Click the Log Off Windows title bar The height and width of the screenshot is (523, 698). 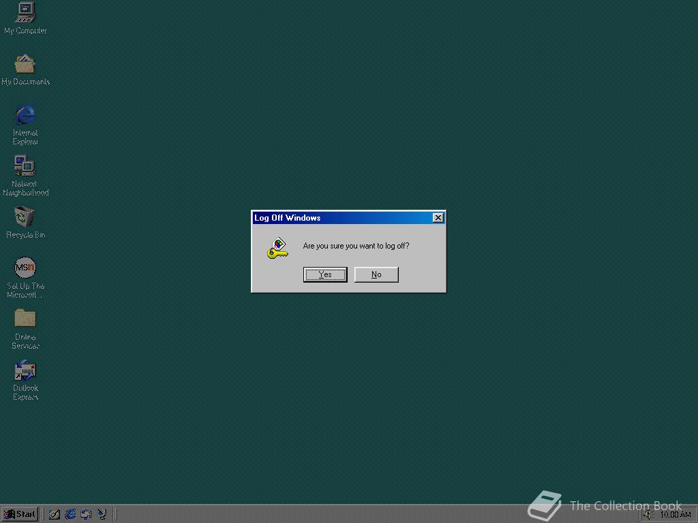click(348, 217)
